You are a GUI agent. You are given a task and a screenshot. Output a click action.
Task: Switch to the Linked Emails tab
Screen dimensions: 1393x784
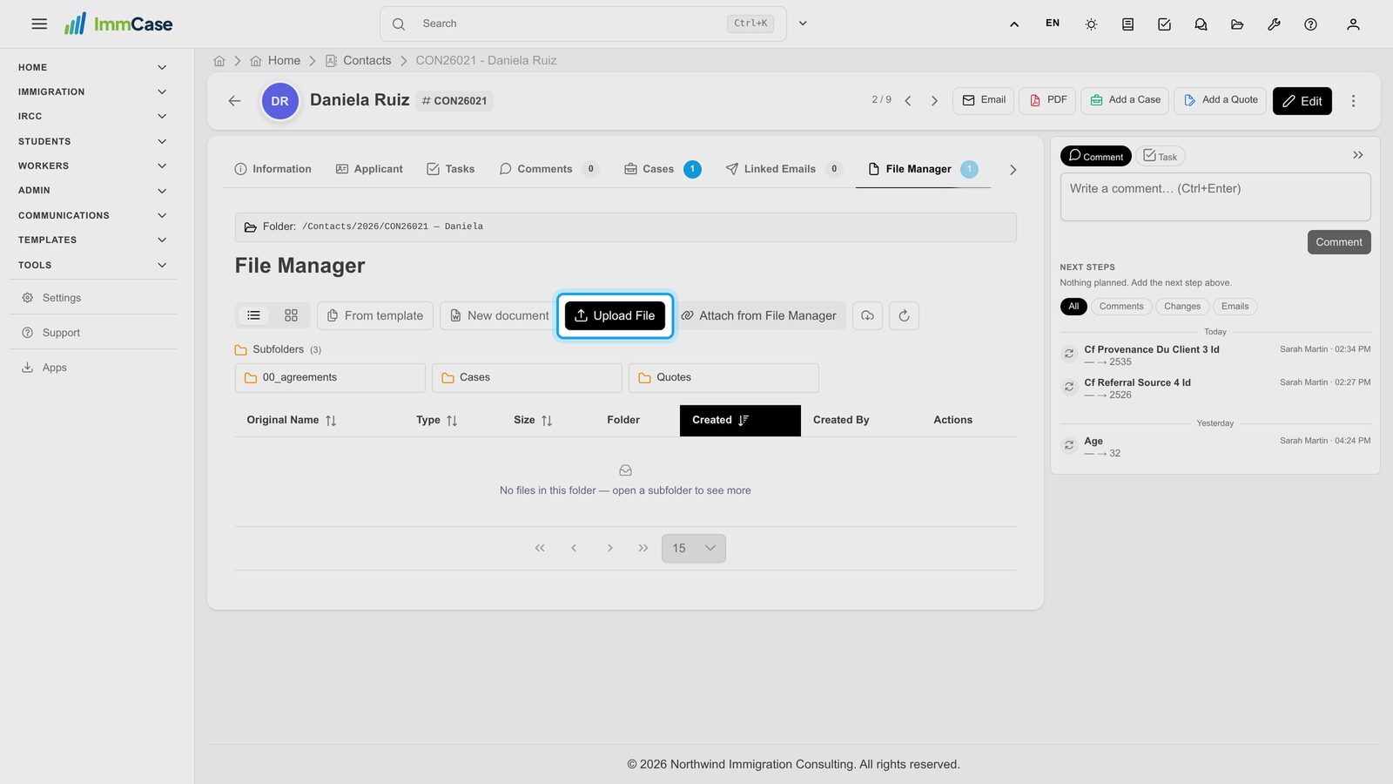[784, 169]
